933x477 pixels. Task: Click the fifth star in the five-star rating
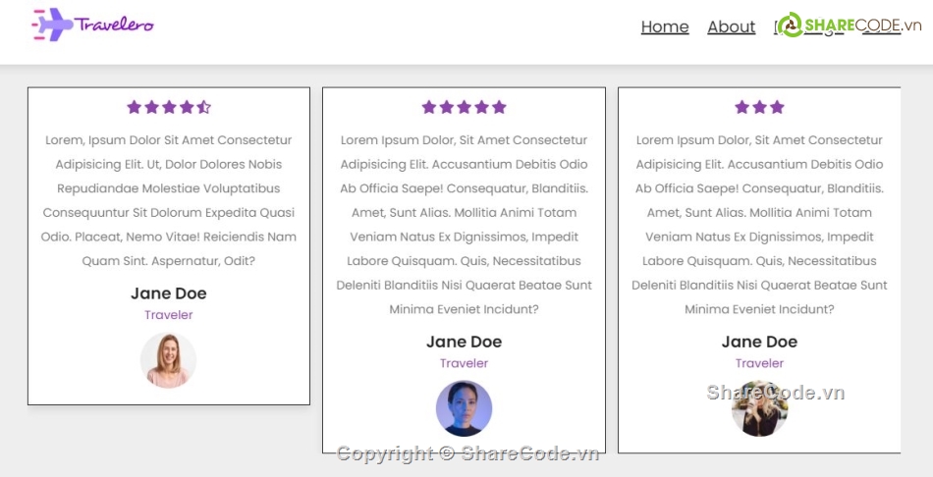point(499,107)
